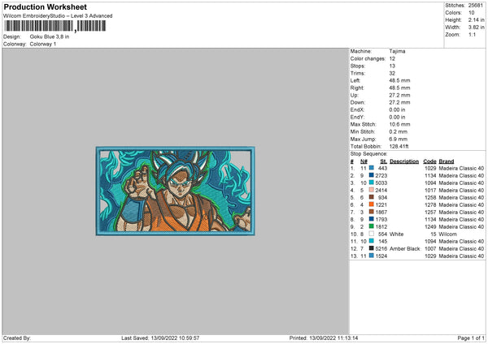The height and width of the screenshot is (344, 488).
Task: Click the cyan swatch beside 5033 stitches
Action: click(x=372, y=183)
